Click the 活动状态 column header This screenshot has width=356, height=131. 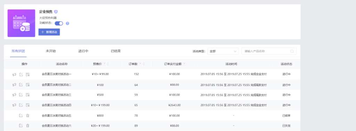tap(286, 64)
